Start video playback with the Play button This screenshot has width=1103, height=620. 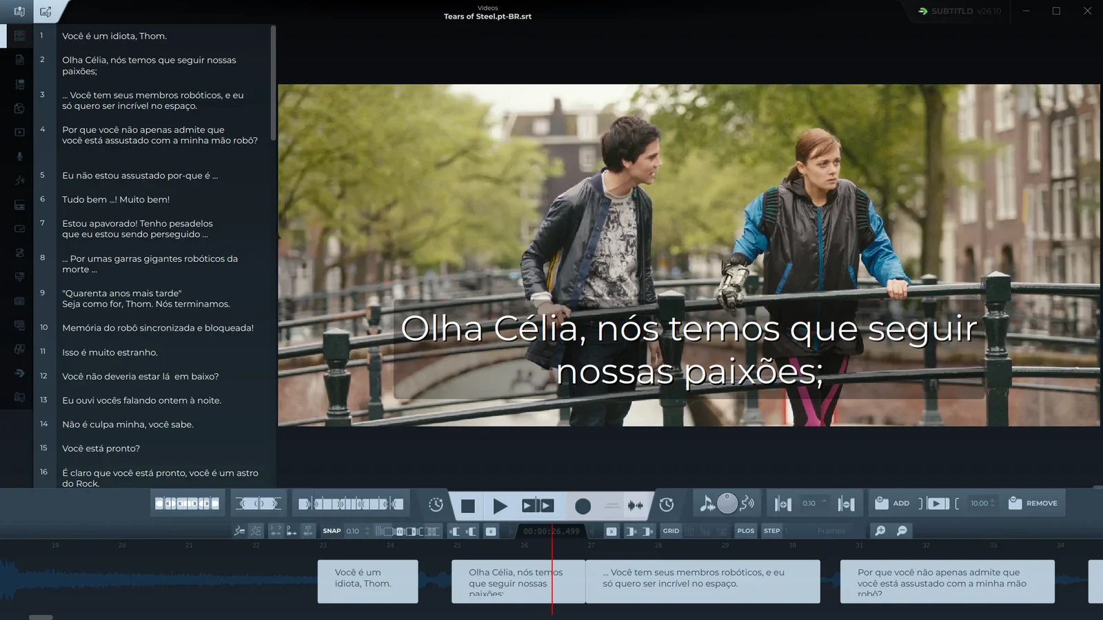click(x=500, y=506)
